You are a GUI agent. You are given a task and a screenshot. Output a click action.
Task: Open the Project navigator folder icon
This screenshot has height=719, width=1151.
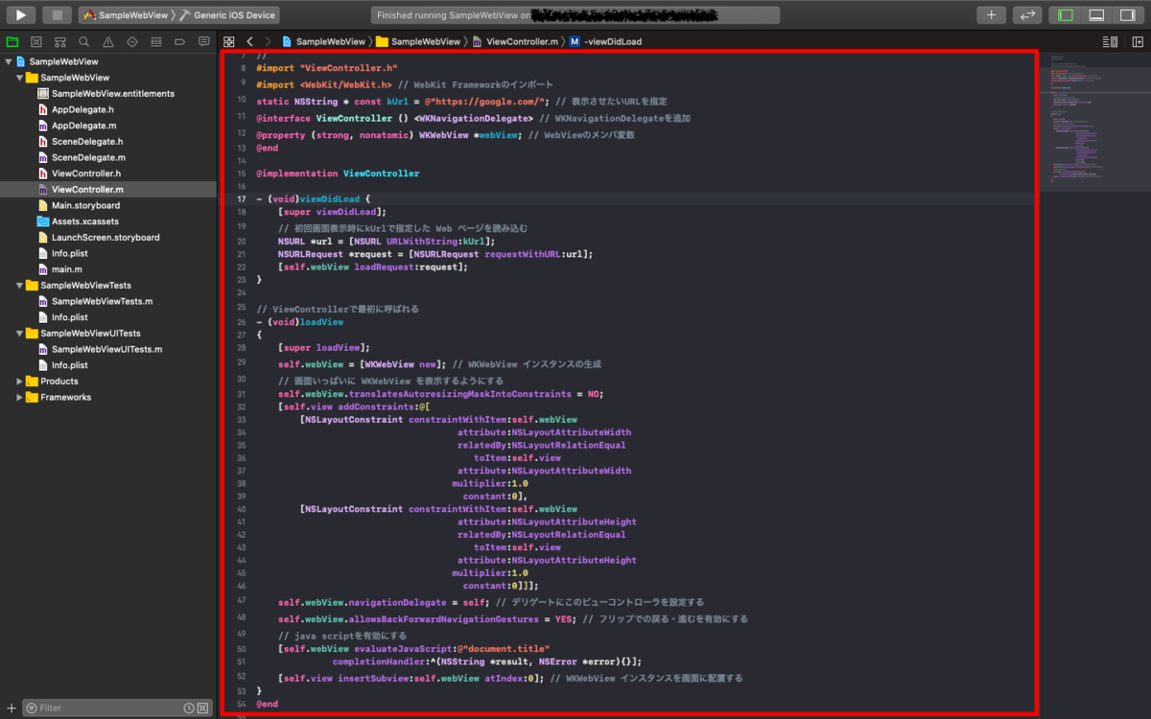(12, 41)
